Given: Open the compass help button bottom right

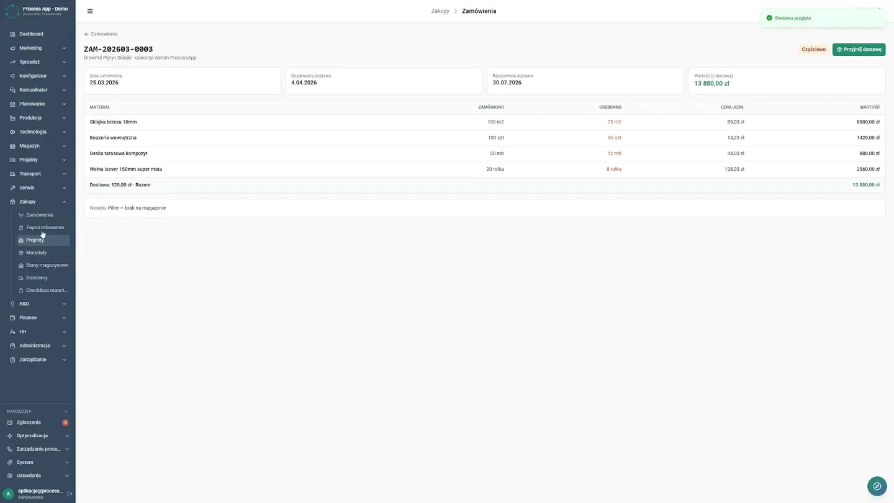Looking at the screenshot, I should click(x=877, y=486).
